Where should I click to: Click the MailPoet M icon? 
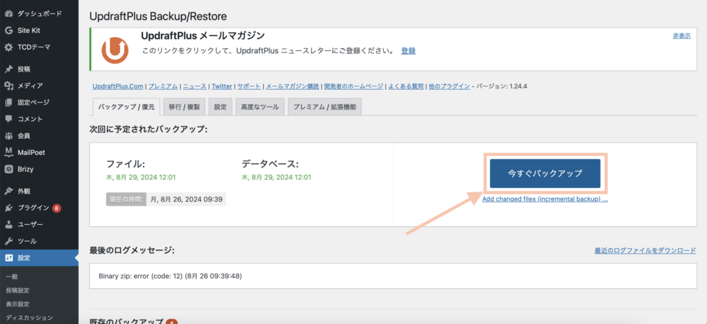(8, 152)
